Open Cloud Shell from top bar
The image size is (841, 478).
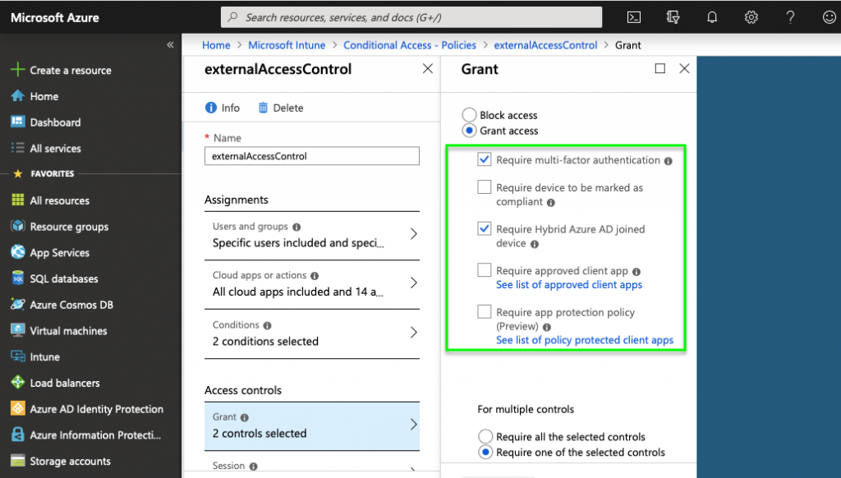(634, 17)
